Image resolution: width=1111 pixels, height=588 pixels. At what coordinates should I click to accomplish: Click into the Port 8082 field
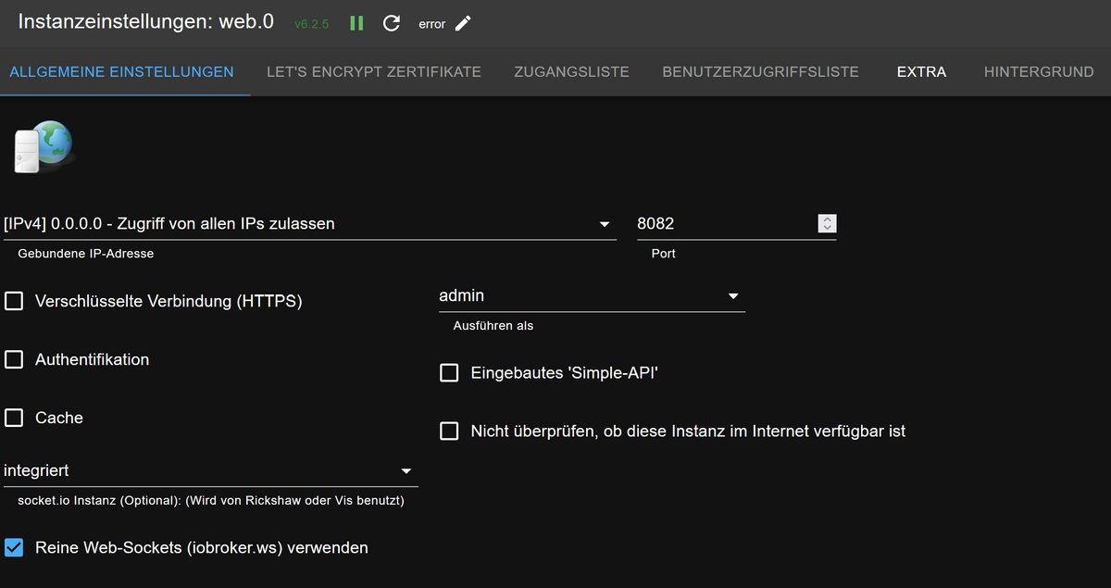point(722,223)
